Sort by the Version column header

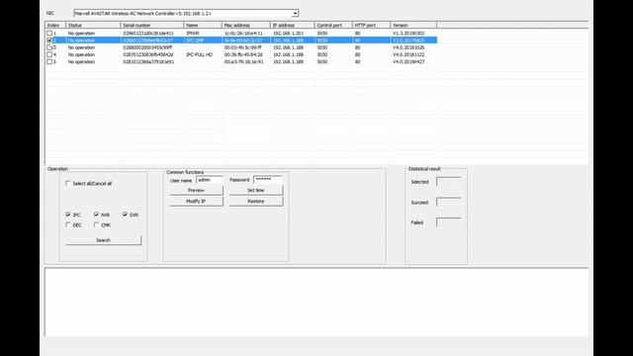413,25
